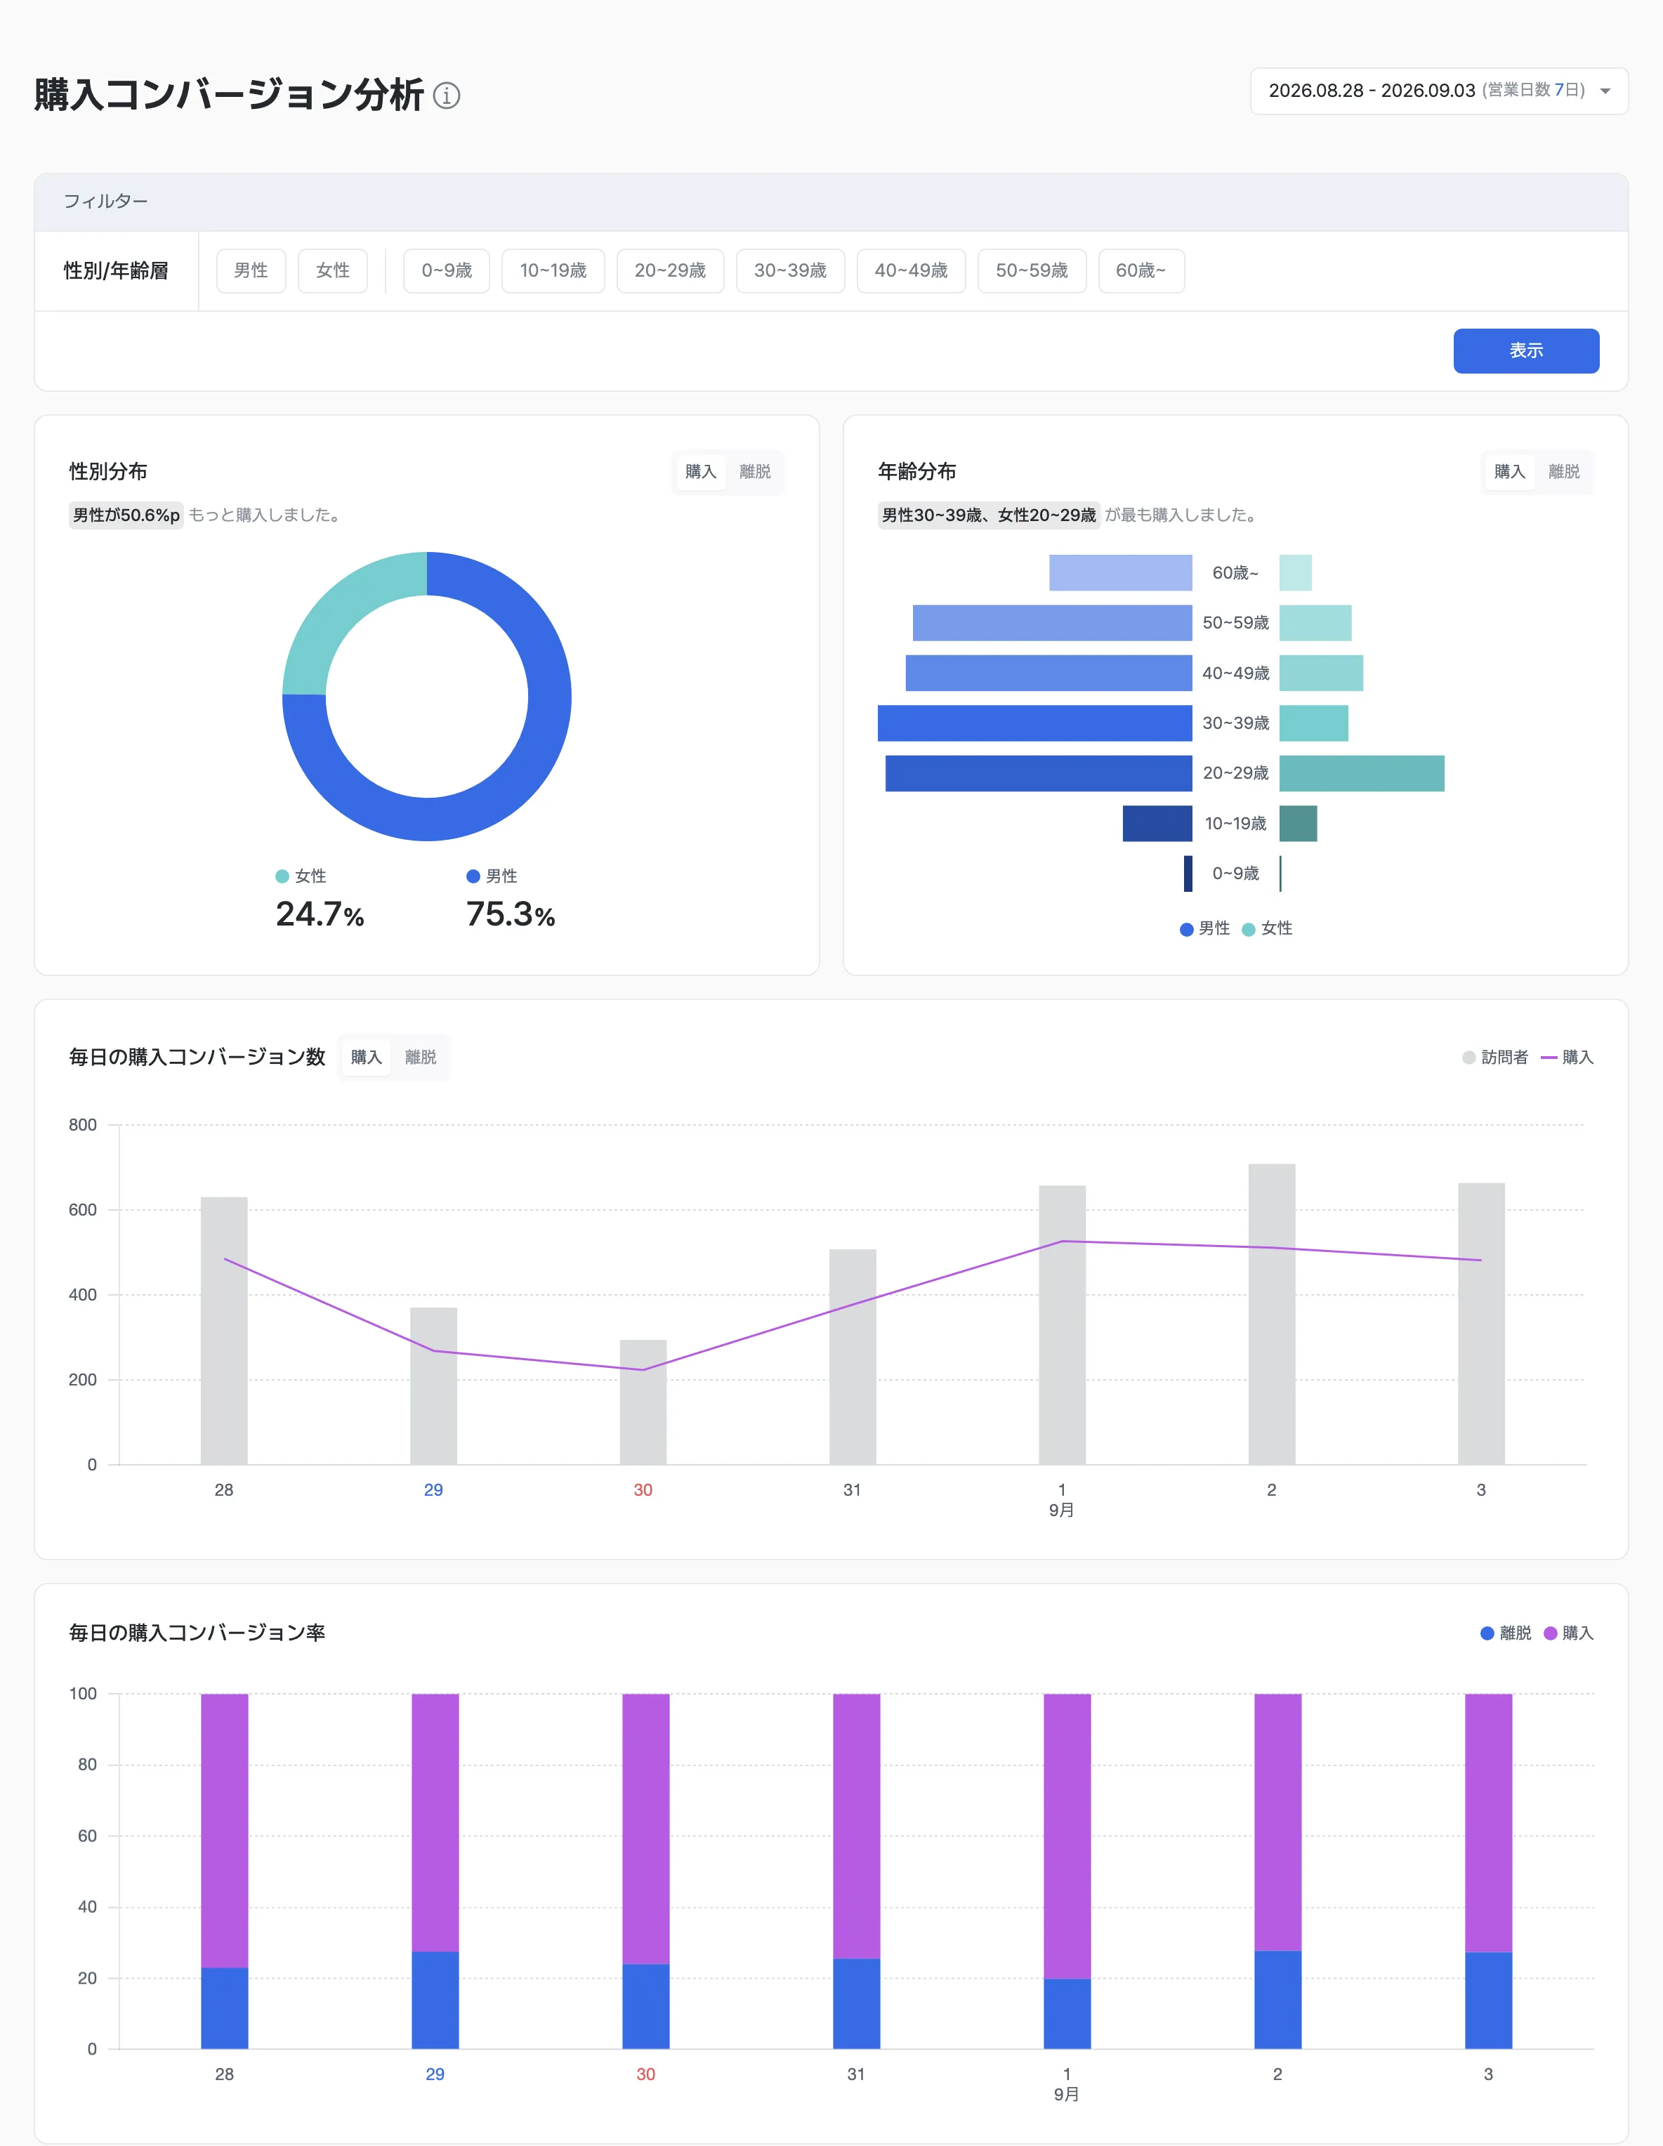Toggle the 30~39歳 age filter
Viewport: 1663px width, 2146px height.
click(790, 271)
